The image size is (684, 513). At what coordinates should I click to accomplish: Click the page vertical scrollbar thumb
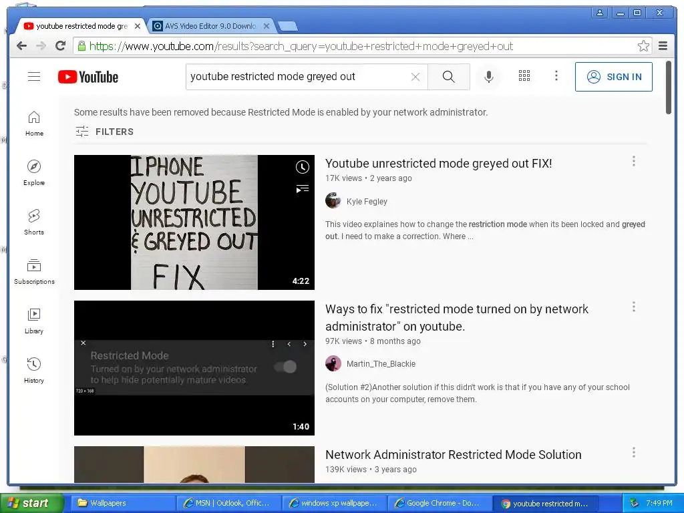[668, 88]
